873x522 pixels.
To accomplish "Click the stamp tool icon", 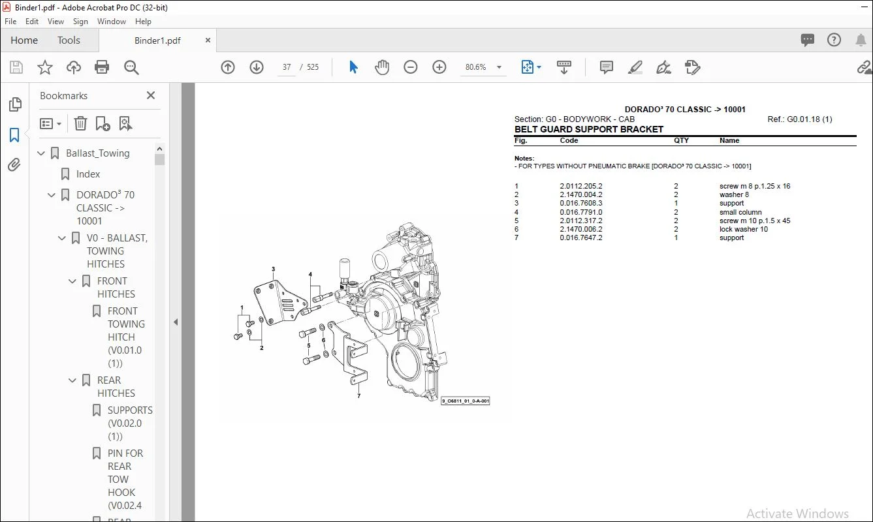I will [x=693, y=67].
